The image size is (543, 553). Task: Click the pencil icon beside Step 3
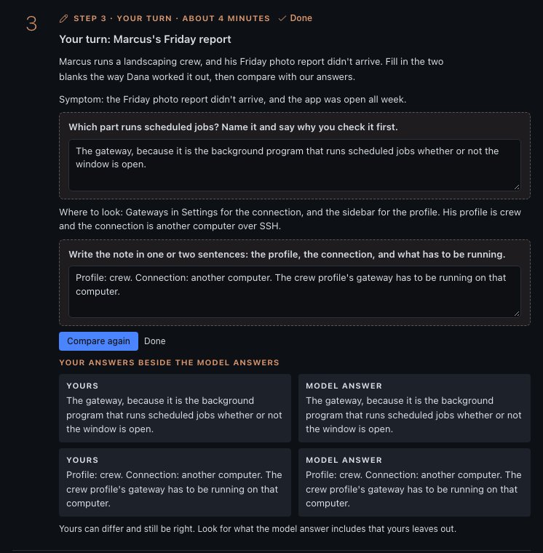(63, 19)
